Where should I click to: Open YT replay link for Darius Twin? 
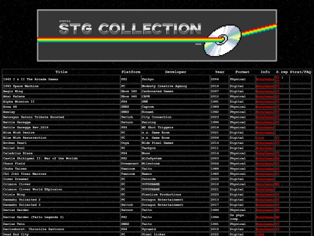point(277,224)
